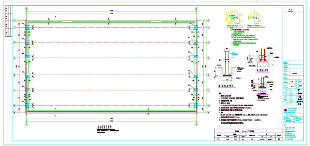Select axis bubble H left of plan
This screenshot has height=146, width=310.
click(x=15, y=21)
